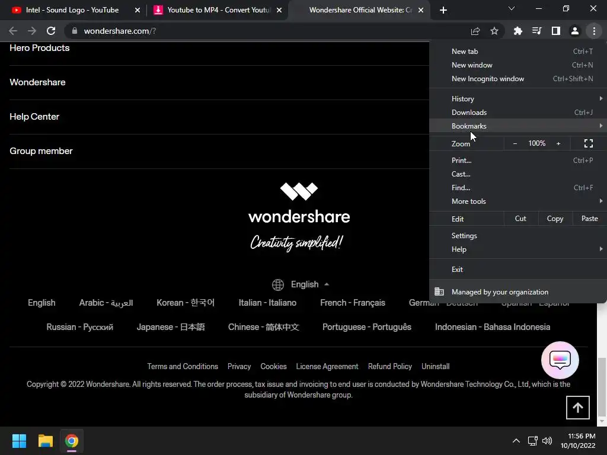
Task: Switch to Intel Sound Logo YouTube tab
Action: (x=72, y=10)
